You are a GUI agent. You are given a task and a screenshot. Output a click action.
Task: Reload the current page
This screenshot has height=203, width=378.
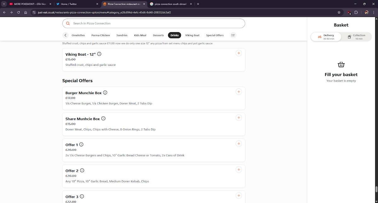coord(18,13)
